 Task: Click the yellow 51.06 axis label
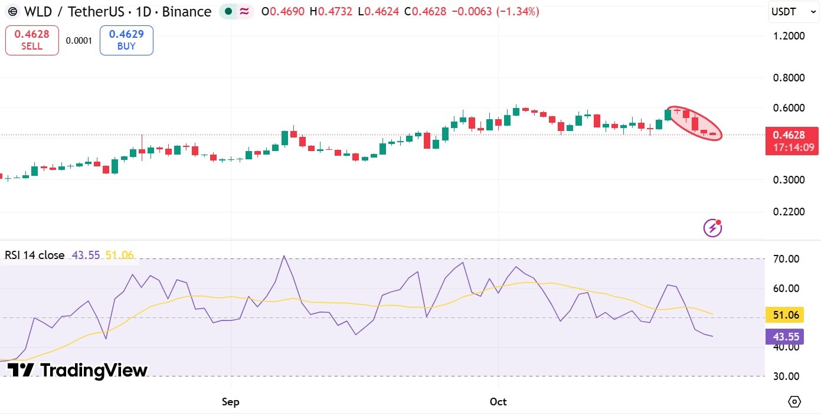click(x=786, y=315)
